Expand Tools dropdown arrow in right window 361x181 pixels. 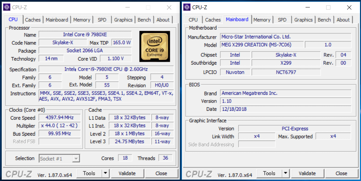click(285, 174)
